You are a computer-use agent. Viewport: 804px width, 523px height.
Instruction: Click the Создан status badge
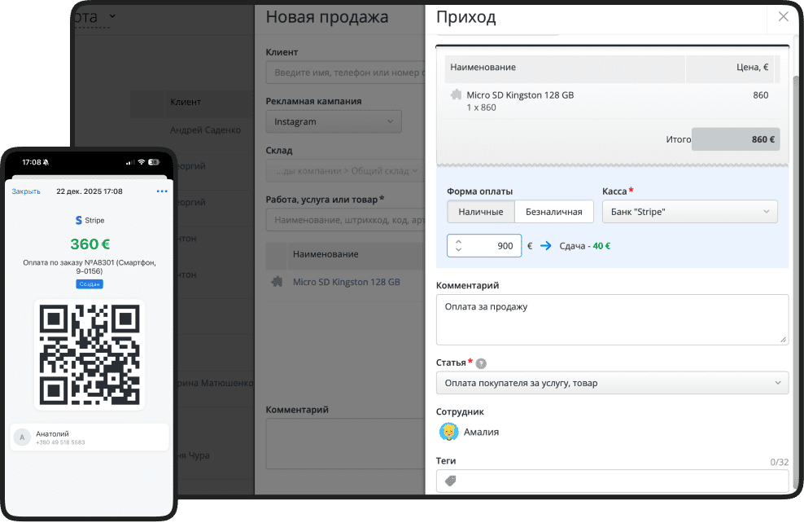tap(90, 283)
